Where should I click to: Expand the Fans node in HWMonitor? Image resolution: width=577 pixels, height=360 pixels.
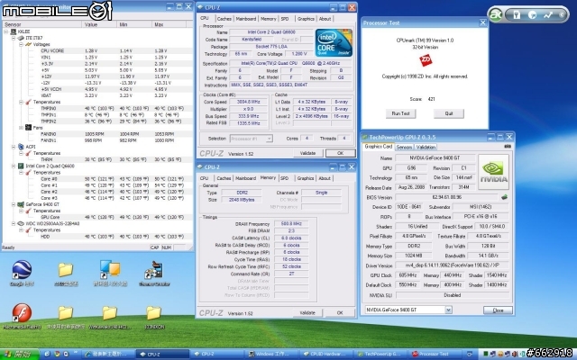point(21,128)
